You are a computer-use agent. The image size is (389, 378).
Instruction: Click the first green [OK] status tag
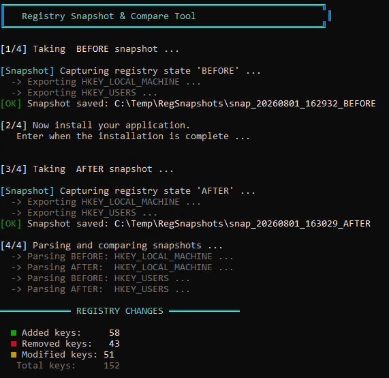pos(11,104)
